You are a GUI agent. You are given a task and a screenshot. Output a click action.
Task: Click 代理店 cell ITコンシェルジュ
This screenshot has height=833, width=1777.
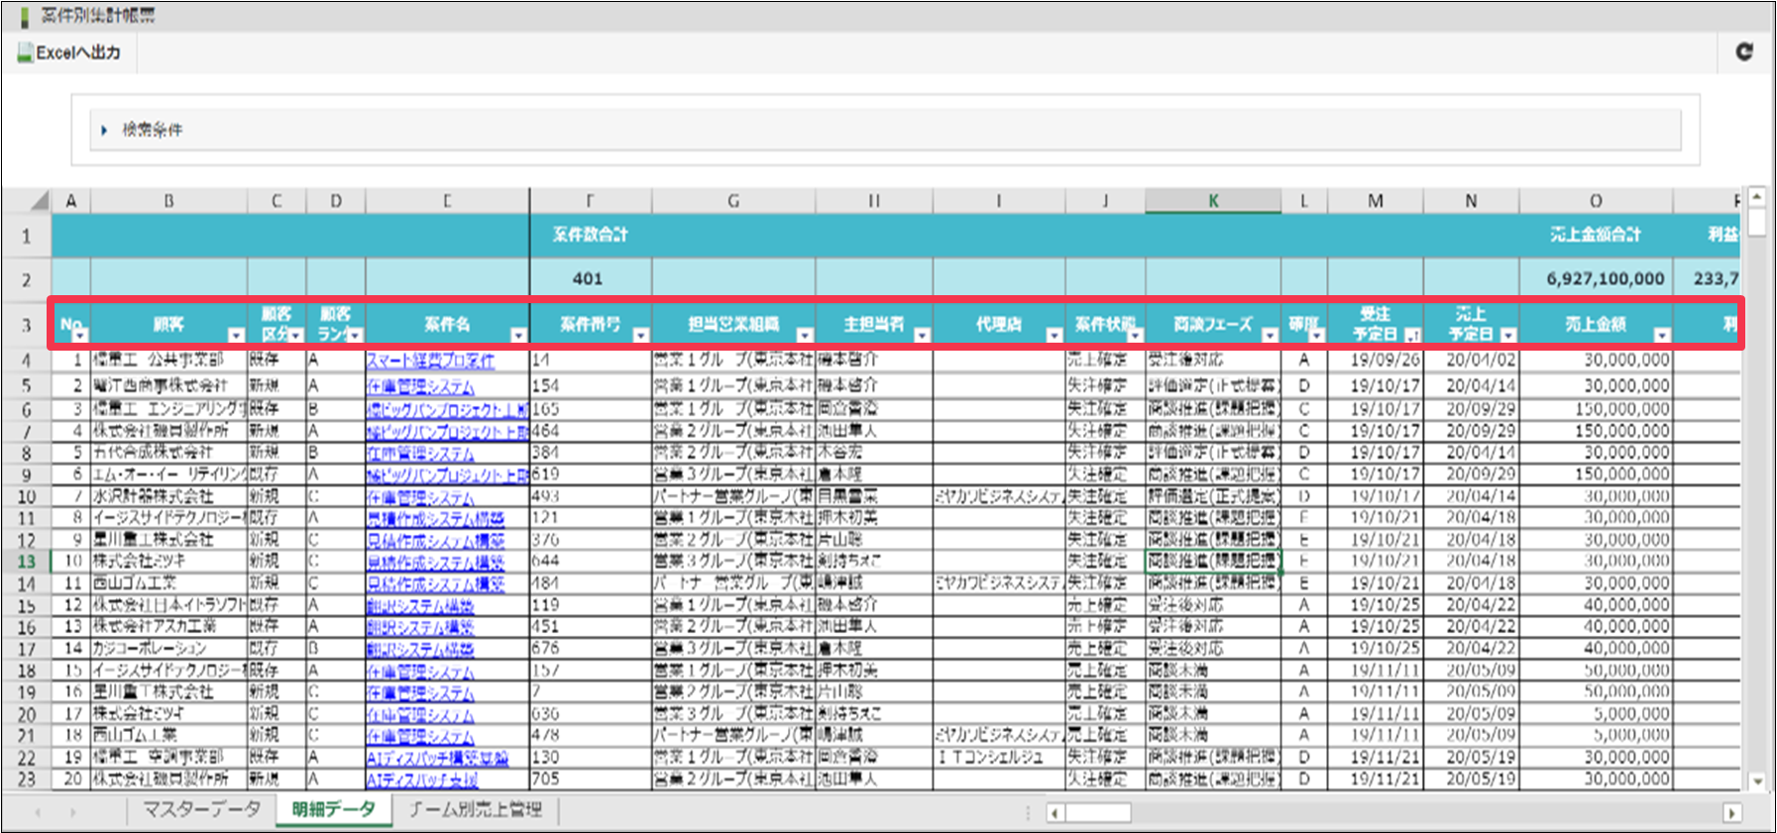[999, 758]
